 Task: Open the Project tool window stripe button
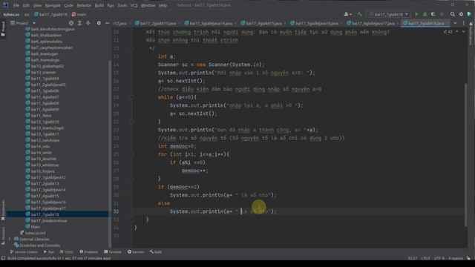(3, 29)
